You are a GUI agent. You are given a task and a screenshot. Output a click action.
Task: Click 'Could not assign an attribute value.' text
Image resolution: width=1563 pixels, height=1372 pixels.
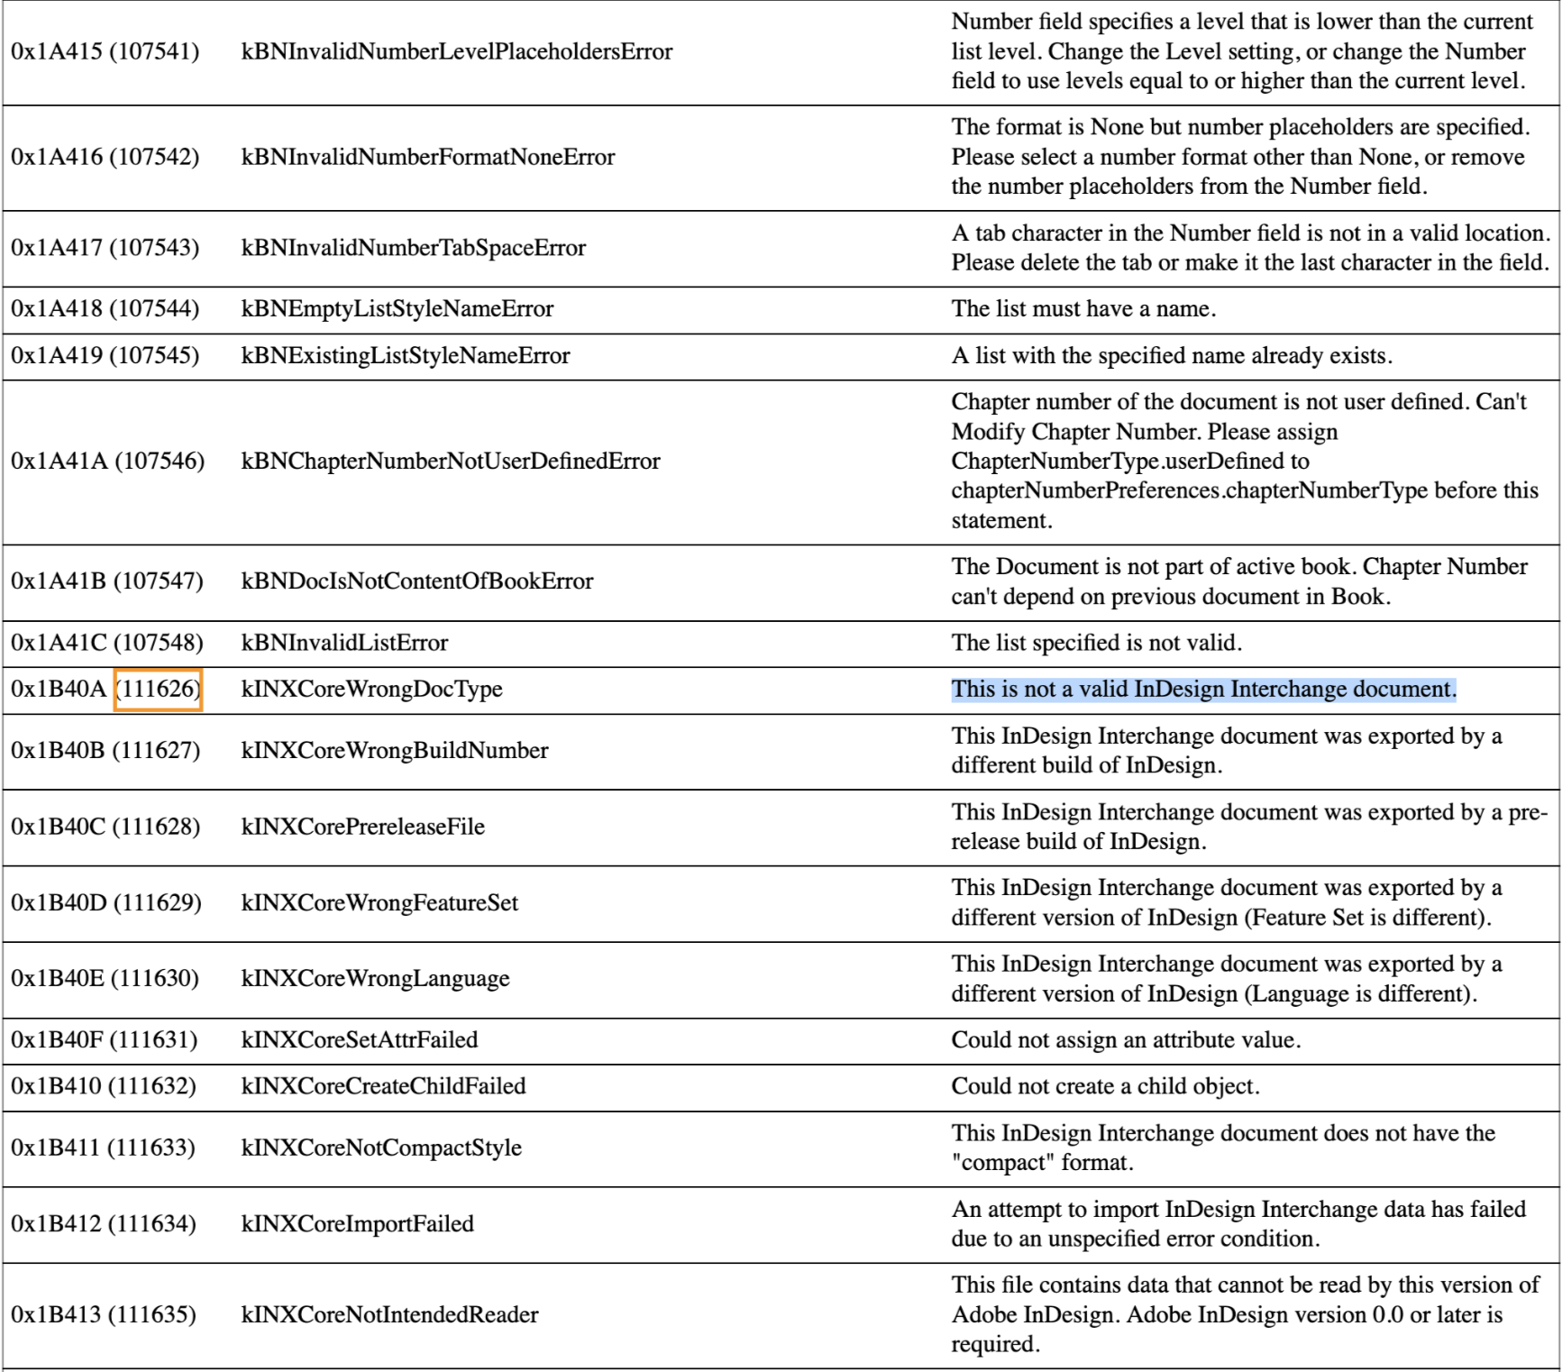tap(1125, 1040)
